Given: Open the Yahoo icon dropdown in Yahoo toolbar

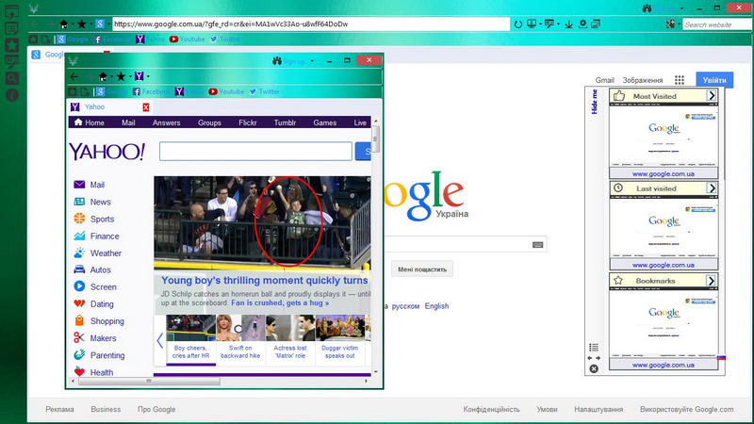Looking at the screenshot, I should click(x=148, y=76).
